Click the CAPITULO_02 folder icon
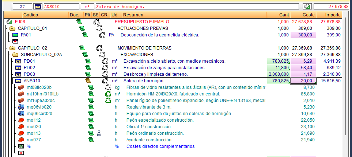 (12, 48)
